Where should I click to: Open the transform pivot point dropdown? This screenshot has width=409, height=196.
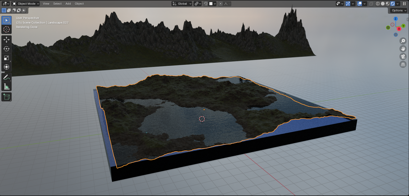click(198, 4)
